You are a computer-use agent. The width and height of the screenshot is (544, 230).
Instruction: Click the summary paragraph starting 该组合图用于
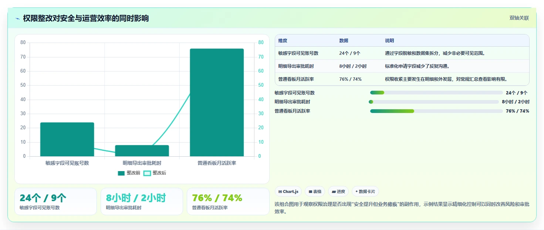click(402, 208)
